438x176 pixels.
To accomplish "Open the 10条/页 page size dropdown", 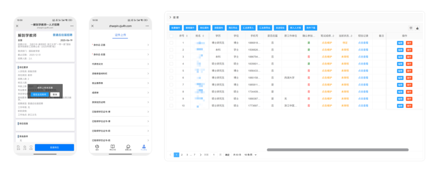I will tap(250, 155).
